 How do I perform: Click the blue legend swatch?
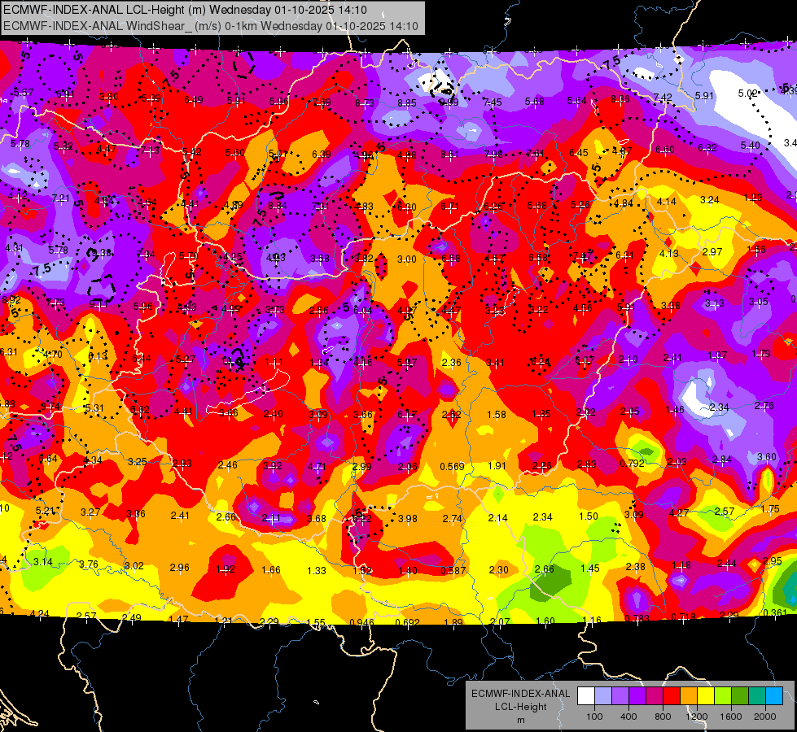pos(774,696)
